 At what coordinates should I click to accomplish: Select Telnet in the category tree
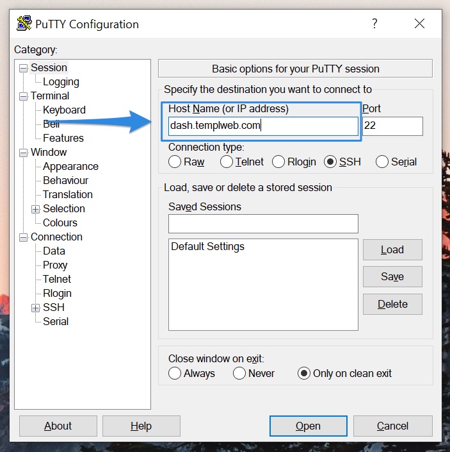tap(57, 279)
